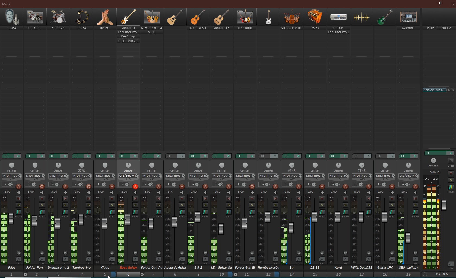This screenshot has width=456, height=278.
Task: Solo the Bass Guitar track
Action: (135, 205)
